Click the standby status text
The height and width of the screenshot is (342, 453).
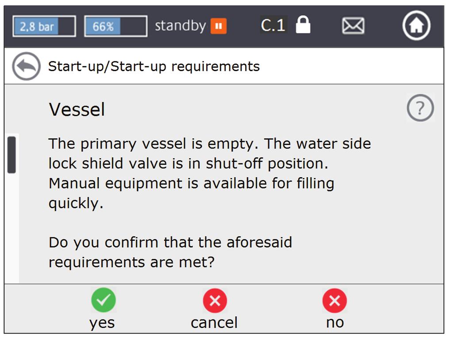point(180,26)
